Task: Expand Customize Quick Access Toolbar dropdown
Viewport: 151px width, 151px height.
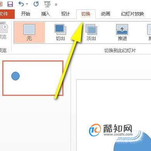Action: point(56,5)
